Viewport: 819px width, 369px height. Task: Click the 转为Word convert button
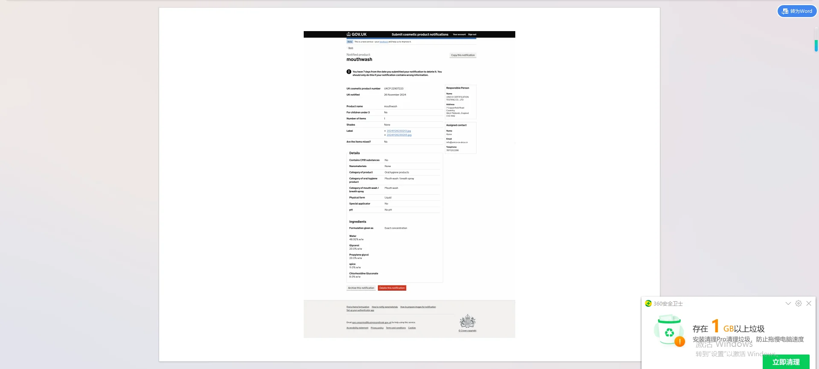pyautogui.click(x=797, y=11)
